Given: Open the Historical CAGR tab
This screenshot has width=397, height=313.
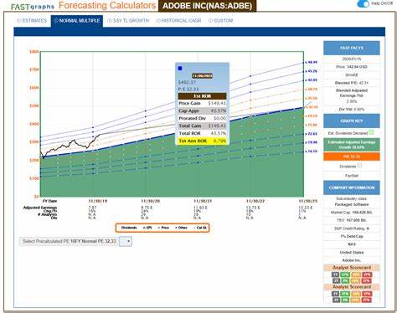Looking at the screenshot, I should point(178,21).
